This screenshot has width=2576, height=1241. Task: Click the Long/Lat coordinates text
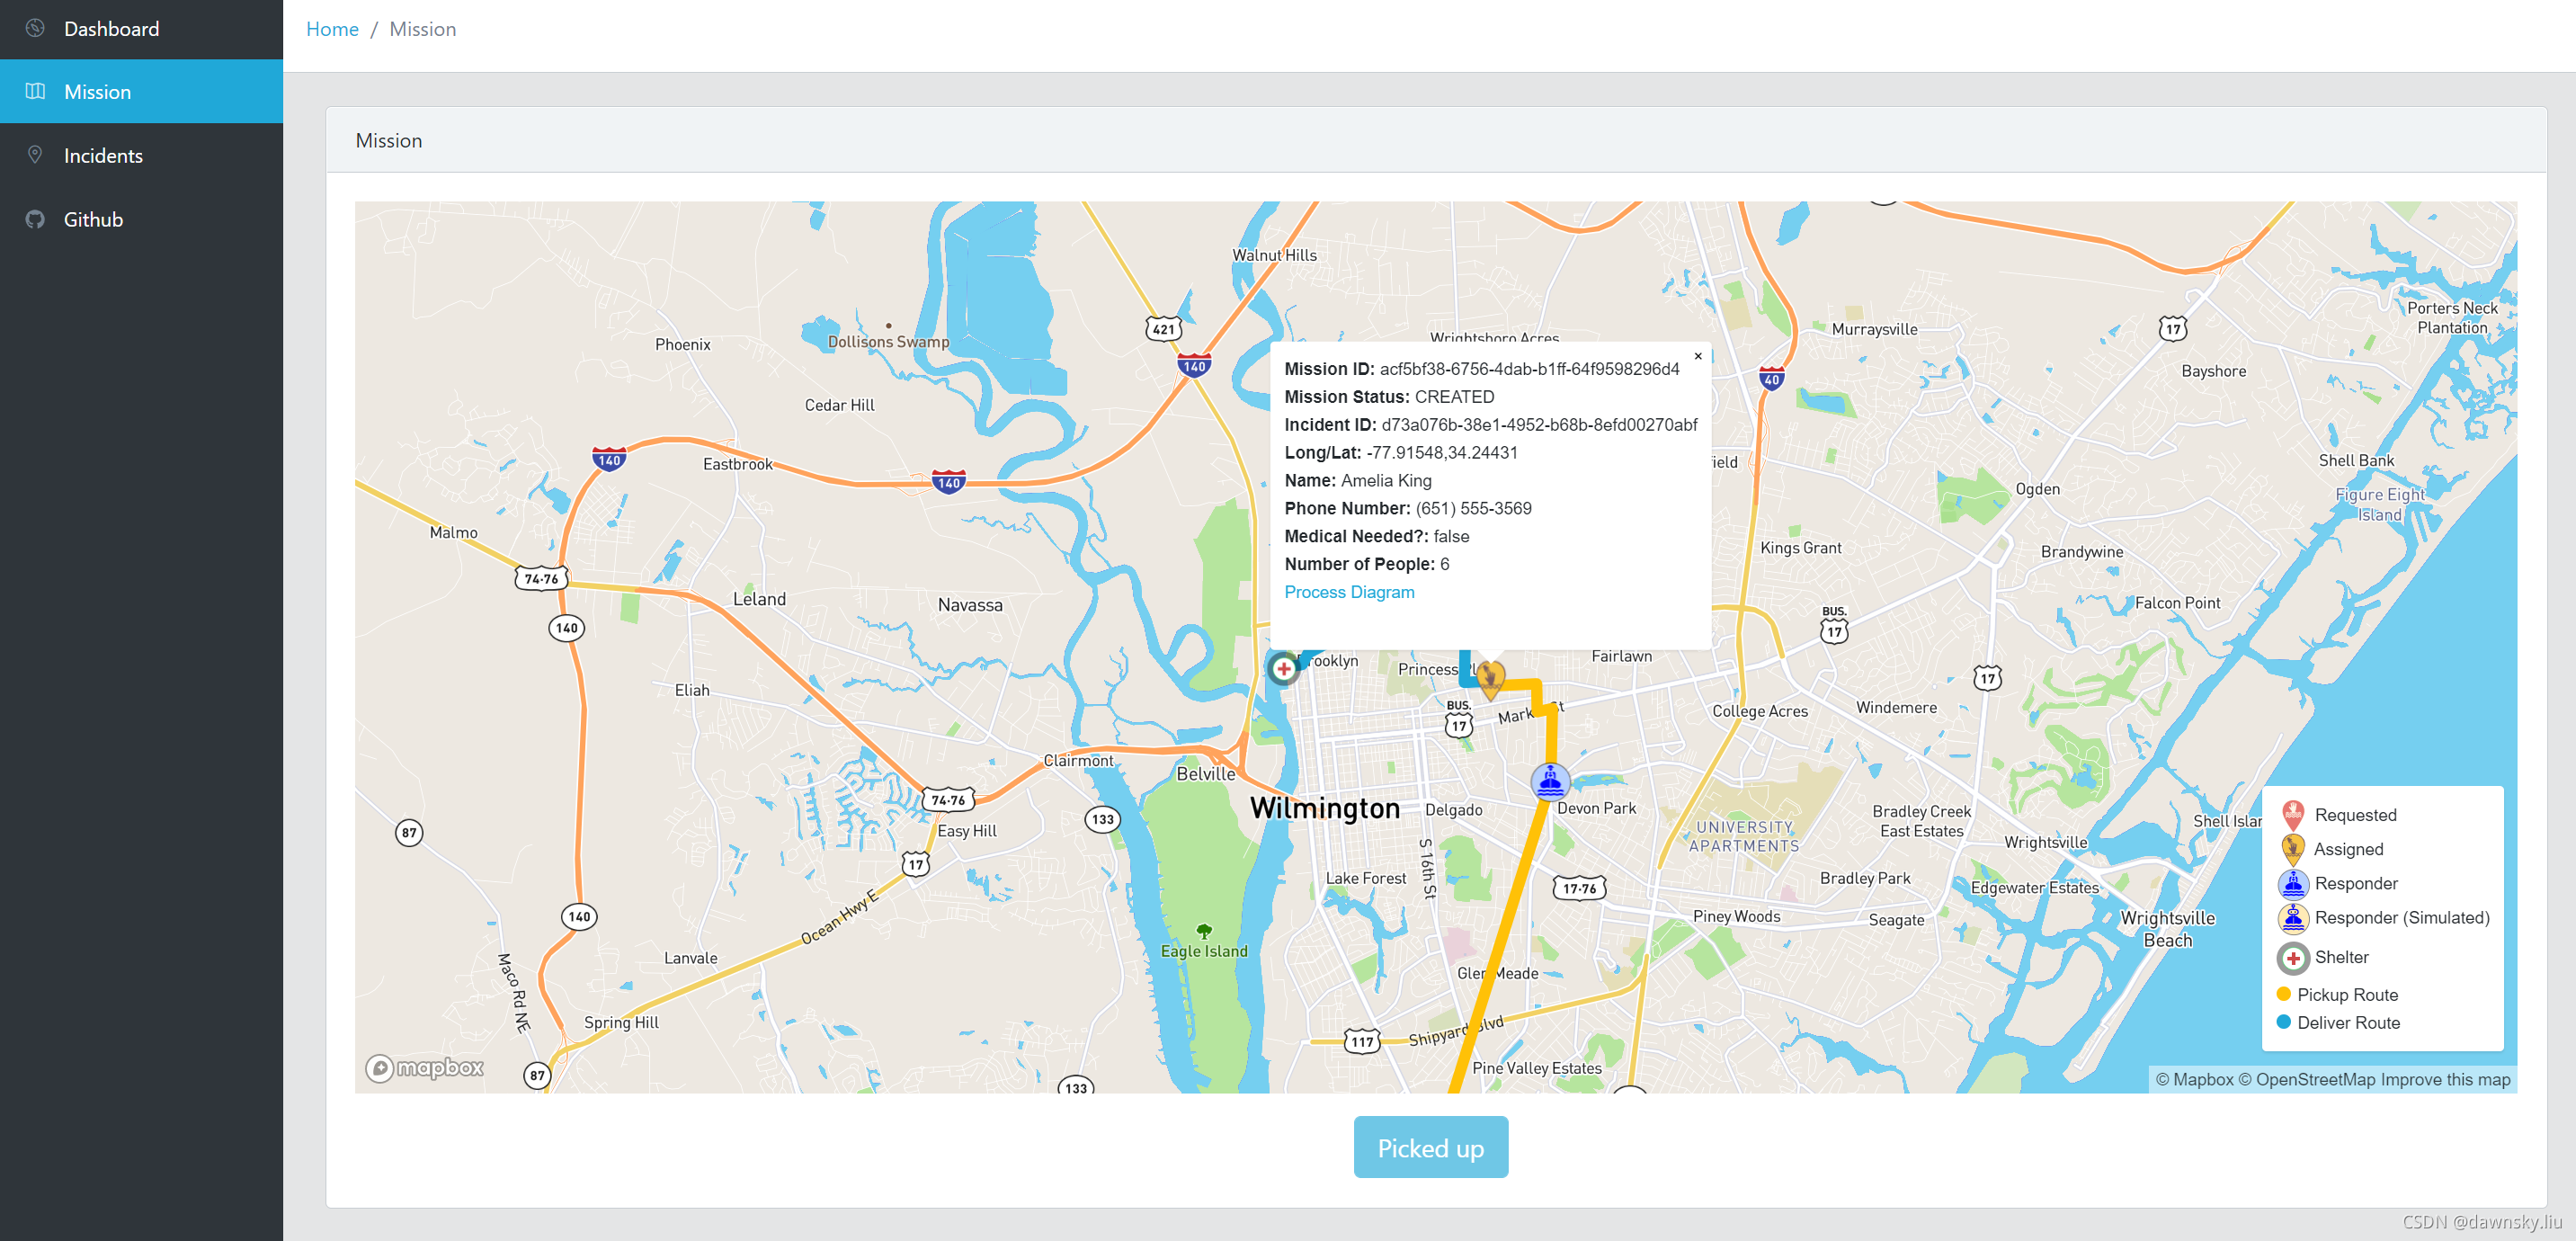coord(1441,453)
